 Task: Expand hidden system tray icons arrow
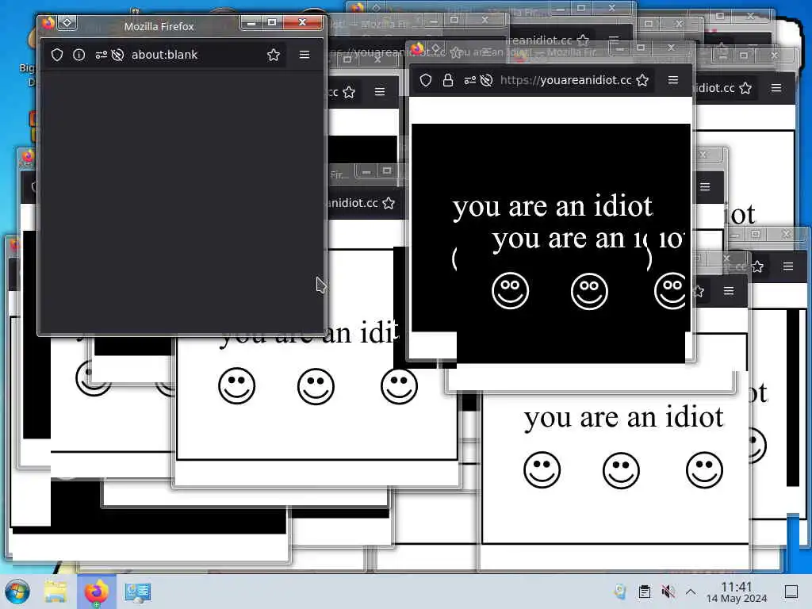[691, 592]
